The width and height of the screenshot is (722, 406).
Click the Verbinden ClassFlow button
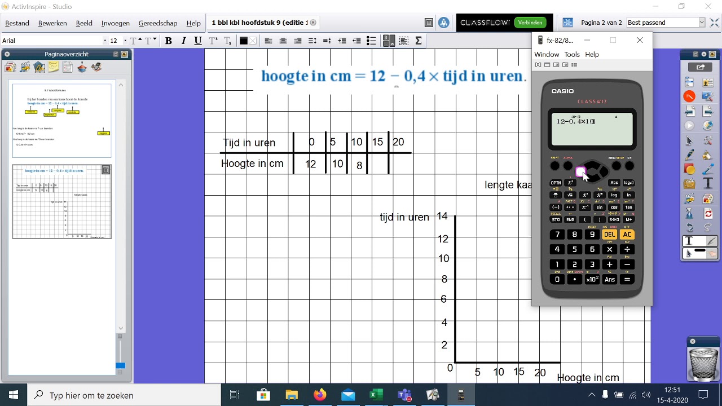coord(530,23)
